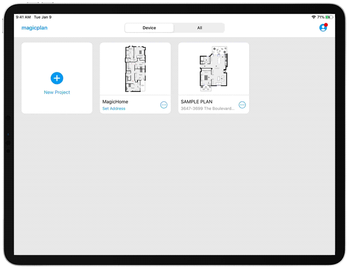Select the Device tab
The image size is (349, 269).
point(149,28)
